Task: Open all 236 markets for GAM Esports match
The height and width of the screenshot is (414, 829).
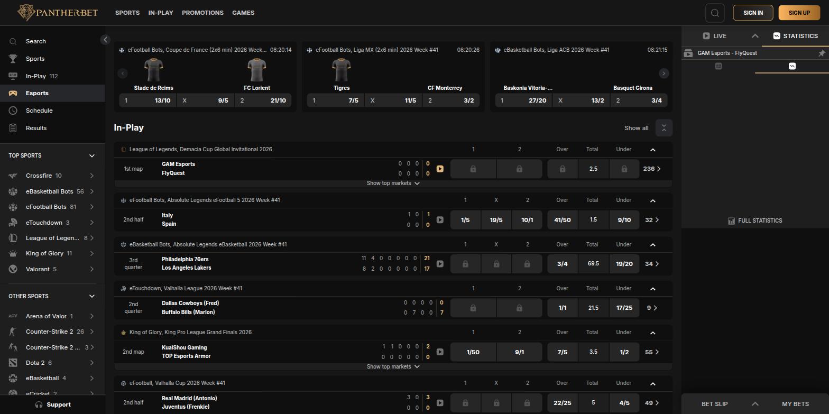Action: pos(652,169)
